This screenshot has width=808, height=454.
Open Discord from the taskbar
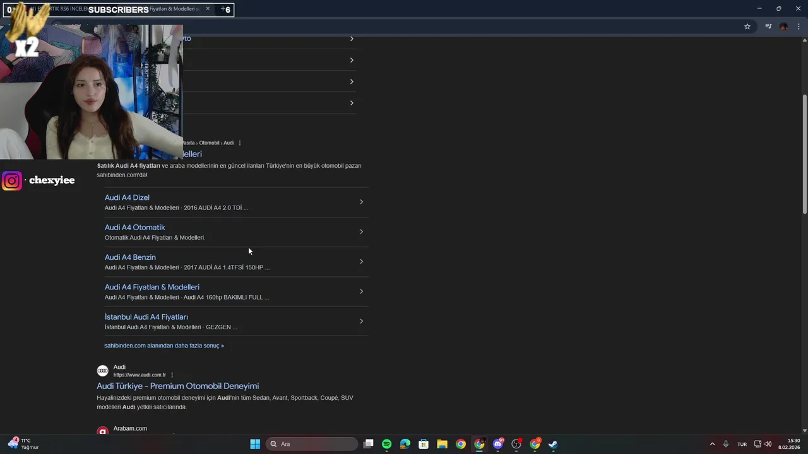(498, 444)
